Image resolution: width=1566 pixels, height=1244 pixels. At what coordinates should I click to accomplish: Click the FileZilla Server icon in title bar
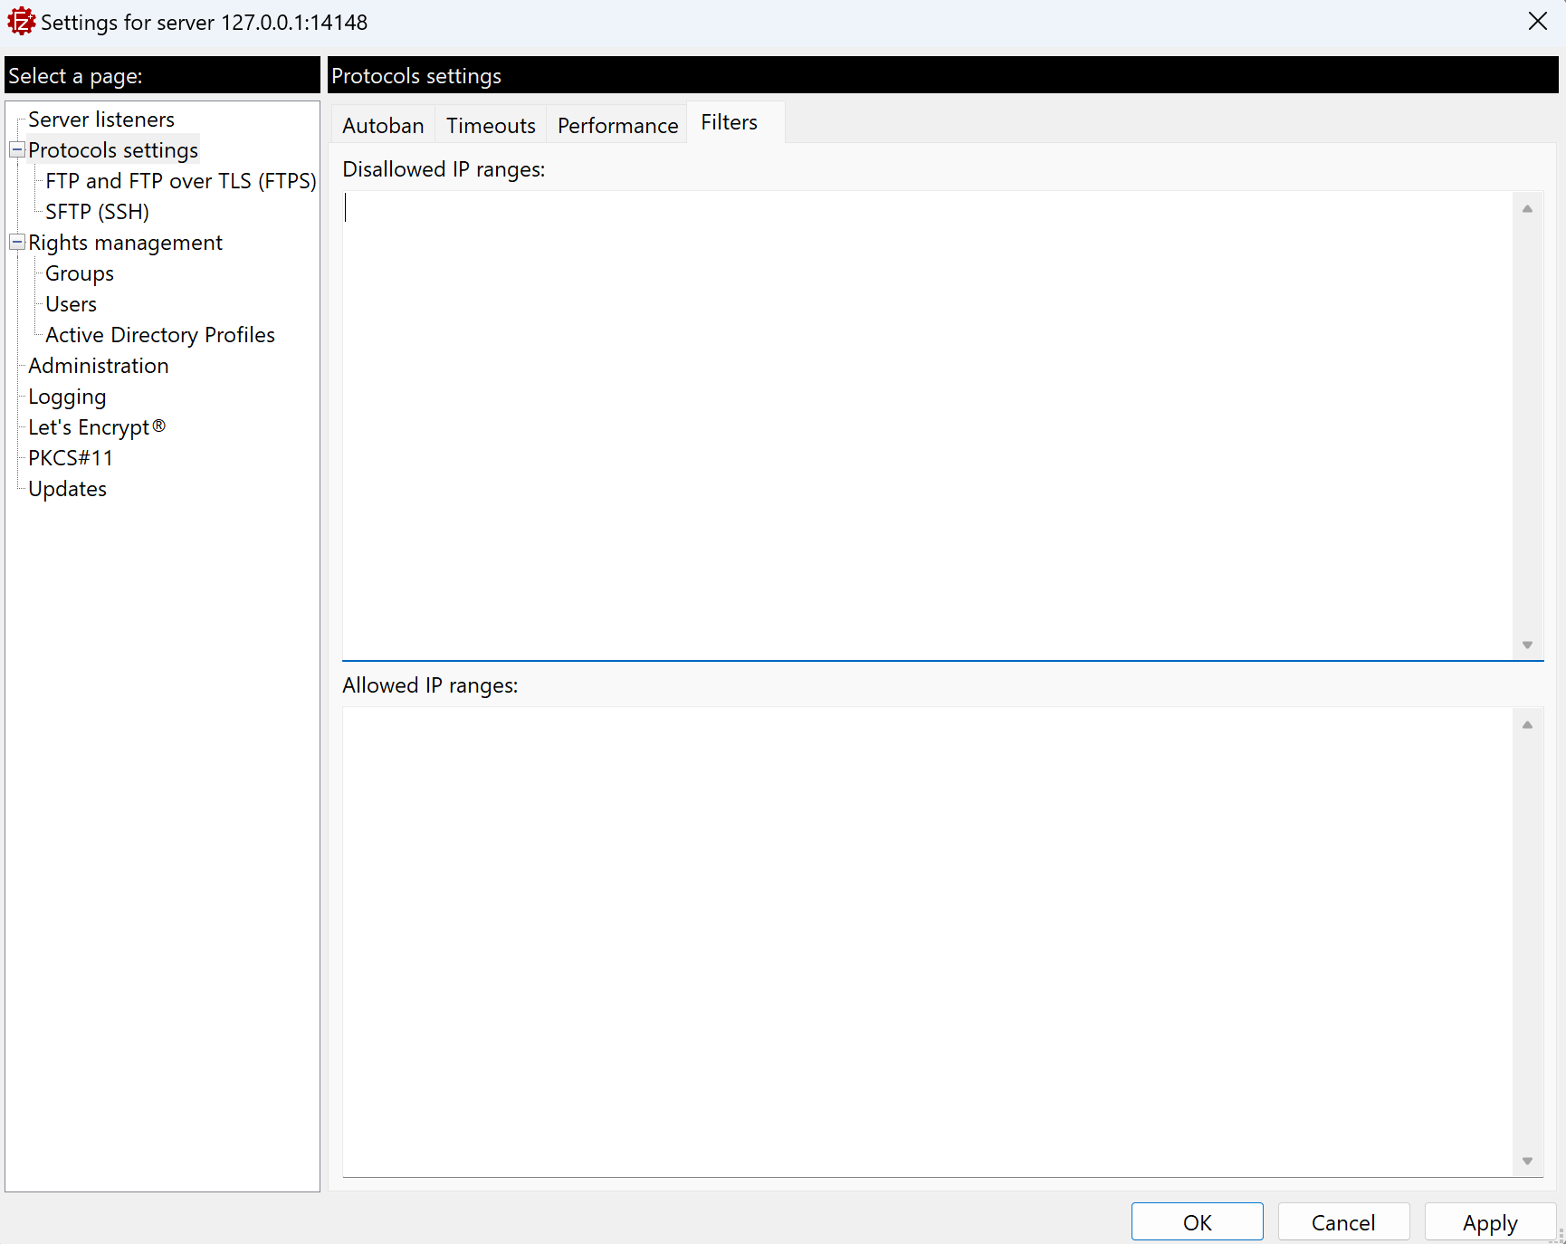coord(21,22)
